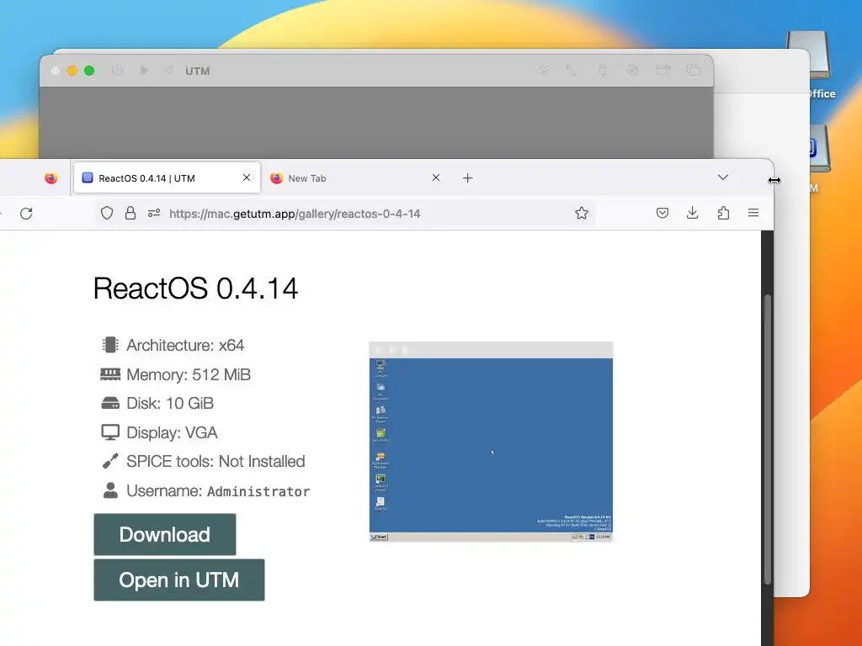Expand the list all tabs chevron

723,177
